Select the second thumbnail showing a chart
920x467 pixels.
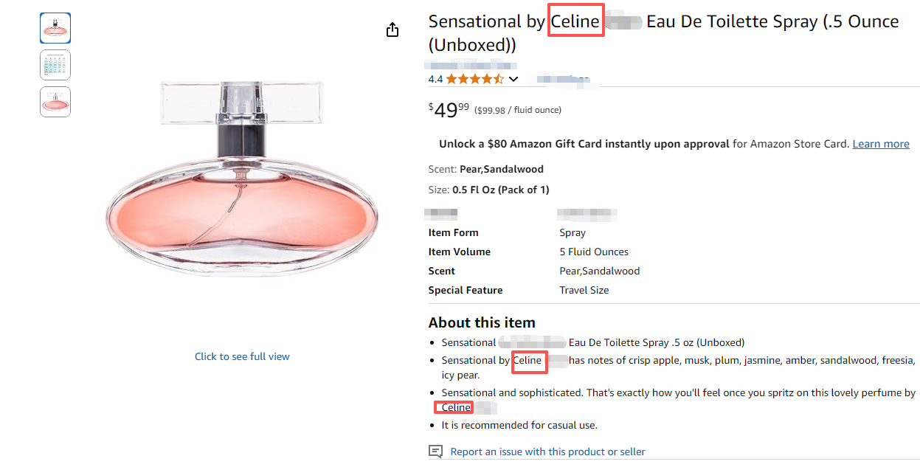[55, 65]
